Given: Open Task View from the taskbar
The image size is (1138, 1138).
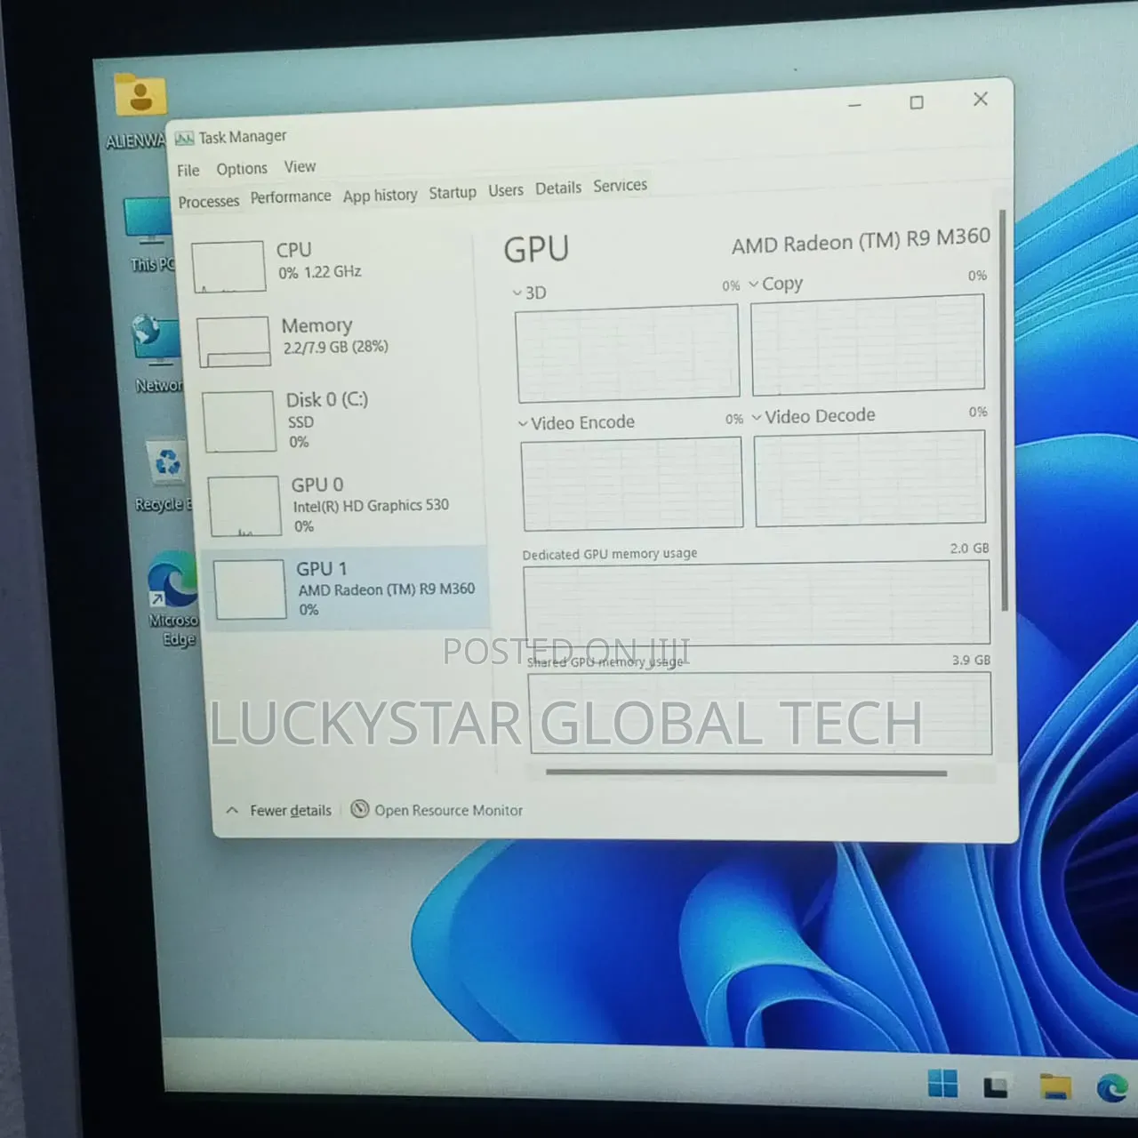Looking at the screenshot, I should point(996,1086).
